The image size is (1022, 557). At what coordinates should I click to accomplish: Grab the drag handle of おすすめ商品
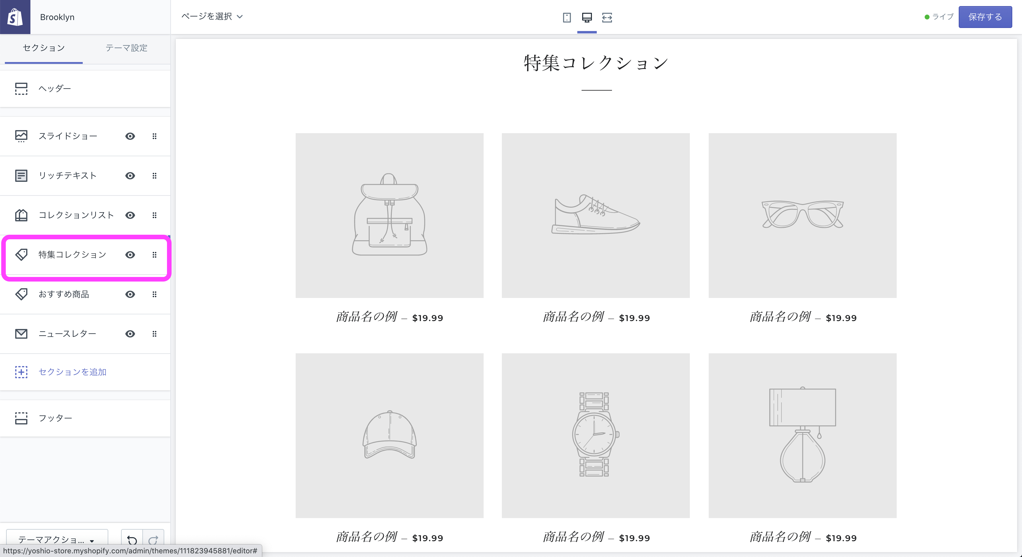pos(155,294)
